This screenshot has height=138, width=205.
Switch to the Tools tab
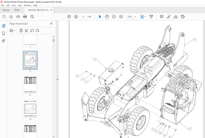click(x=17, y=10)
